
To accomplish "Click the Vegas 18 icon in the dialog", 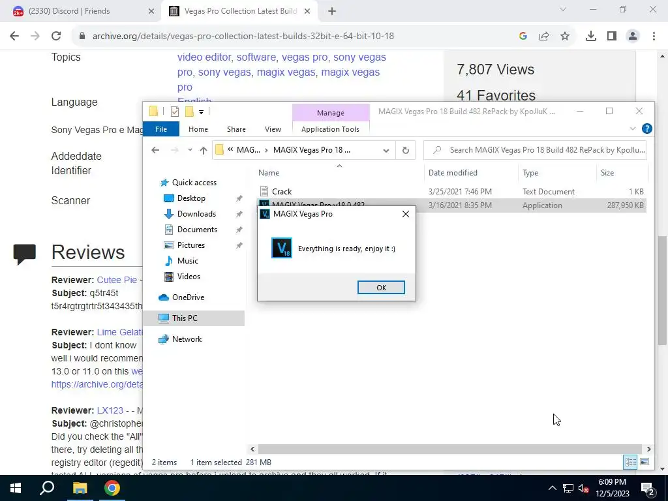I will pyautogui.click(x=282, y=248).
